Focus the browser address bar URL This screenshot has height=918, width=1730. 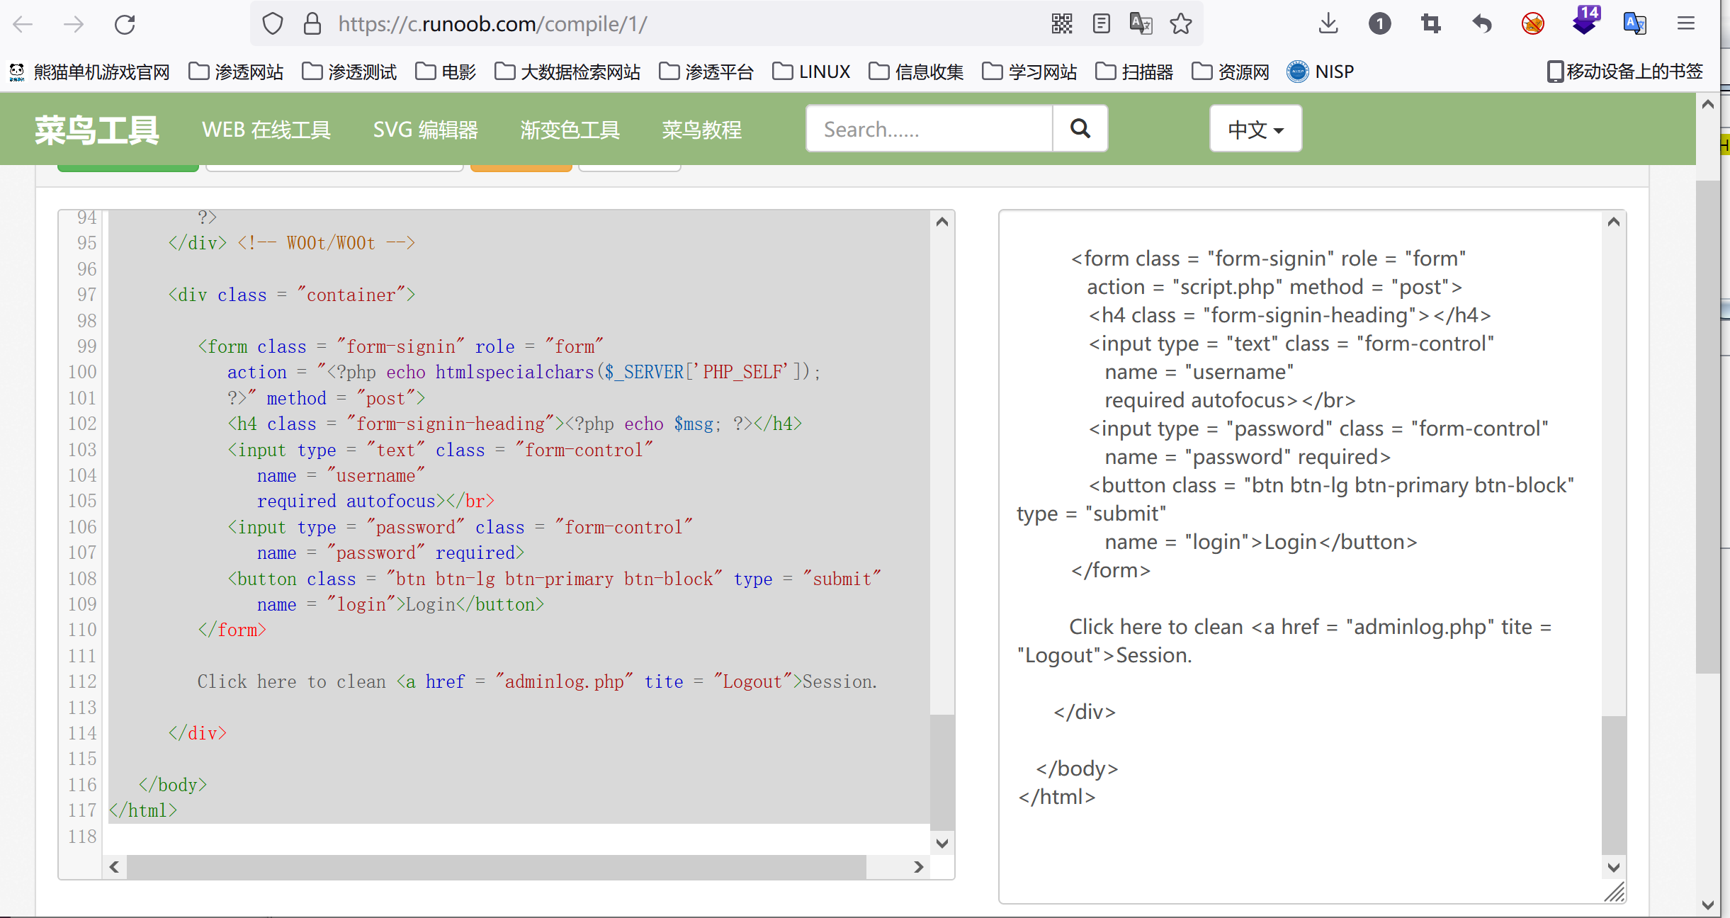[492, 24]
